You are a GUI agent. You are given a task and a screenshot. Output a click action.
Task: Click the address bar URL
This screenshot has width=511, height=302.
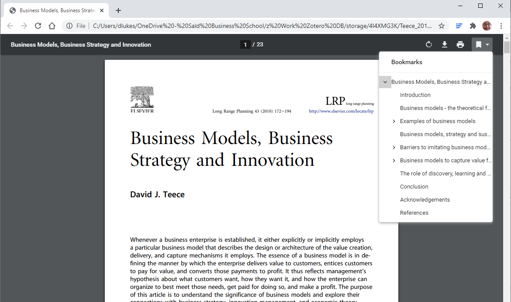tap(262, 26)
